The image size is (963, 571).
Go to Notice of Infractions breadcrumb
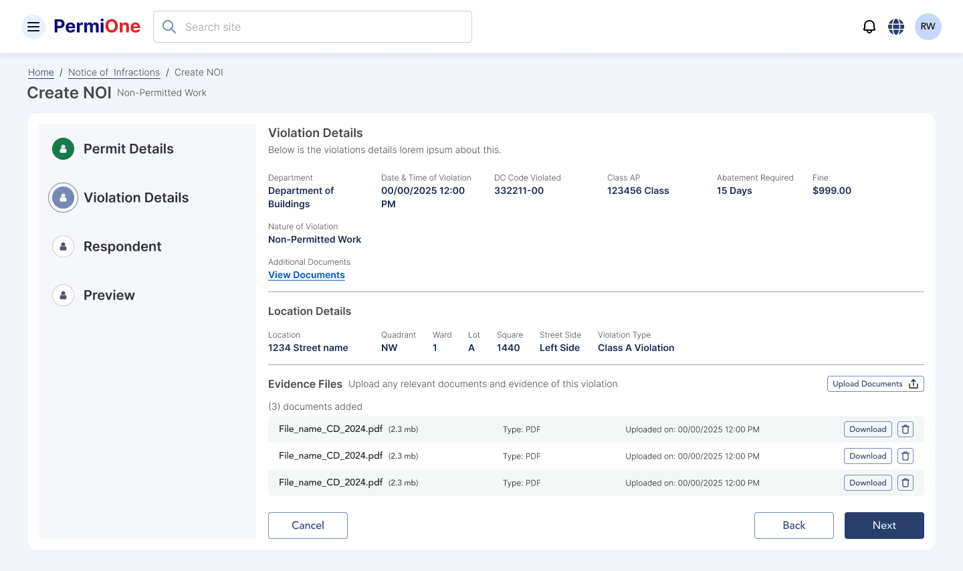114,72
